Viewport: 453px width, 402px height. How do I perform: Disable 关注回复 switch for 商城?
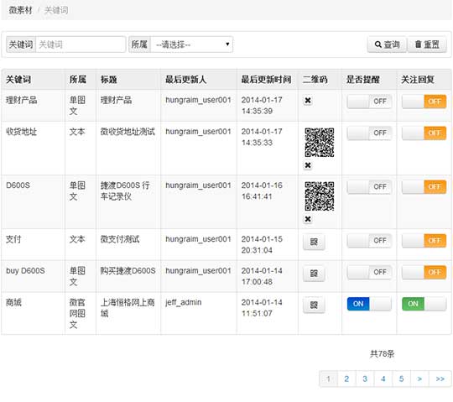point(424,304)
